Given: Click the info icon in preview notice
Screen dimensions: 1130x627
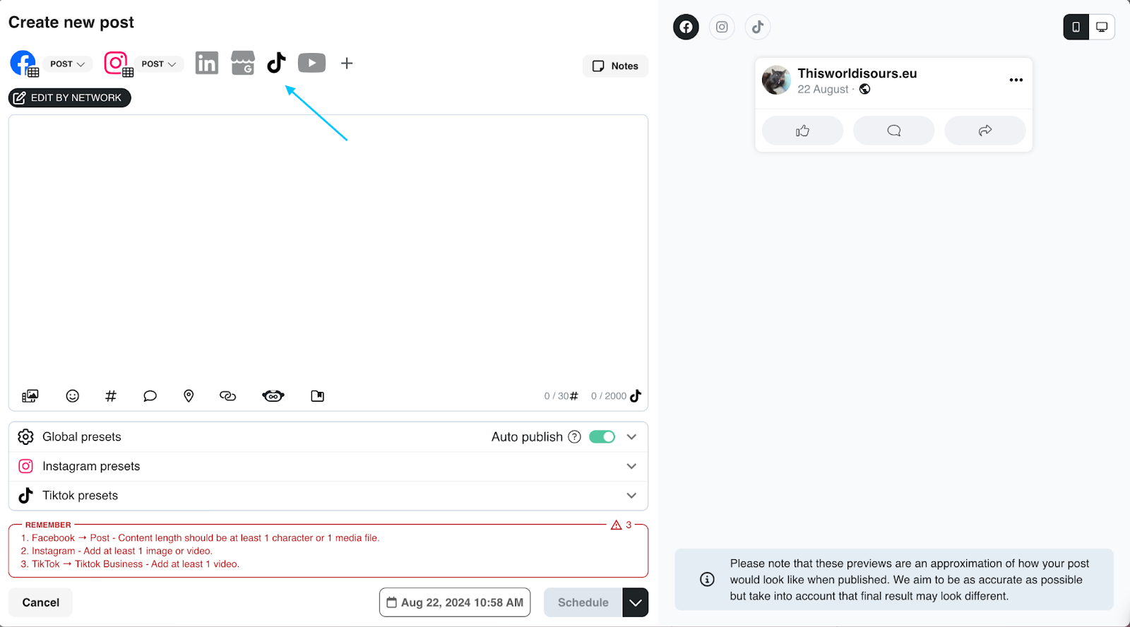Looking at the screenshot, I should click(707, 579).
